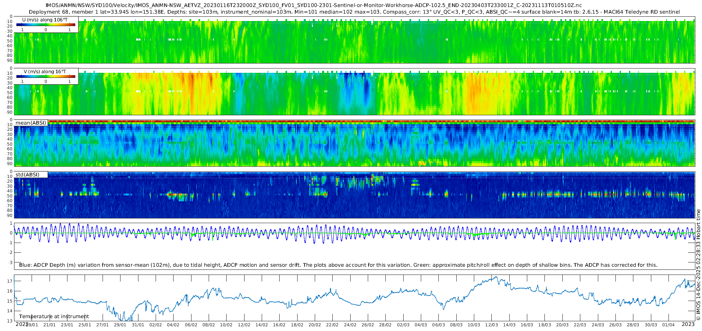Click the vertical IMOS copyright timestamp text

click(698, 265)
